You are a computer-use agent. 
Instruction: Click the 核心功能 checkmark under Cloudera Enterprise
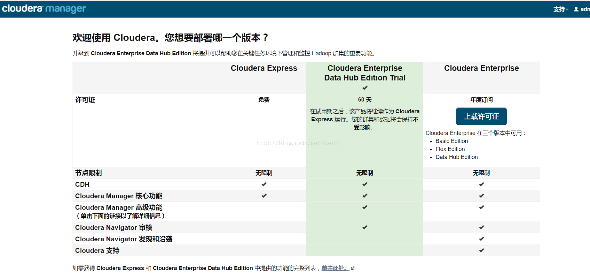481,196
